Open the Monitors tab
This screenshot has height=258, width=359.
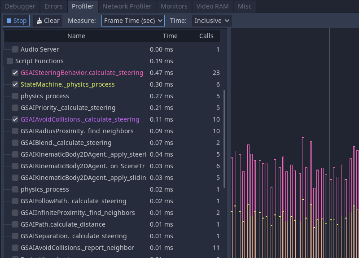pos(174,6)
